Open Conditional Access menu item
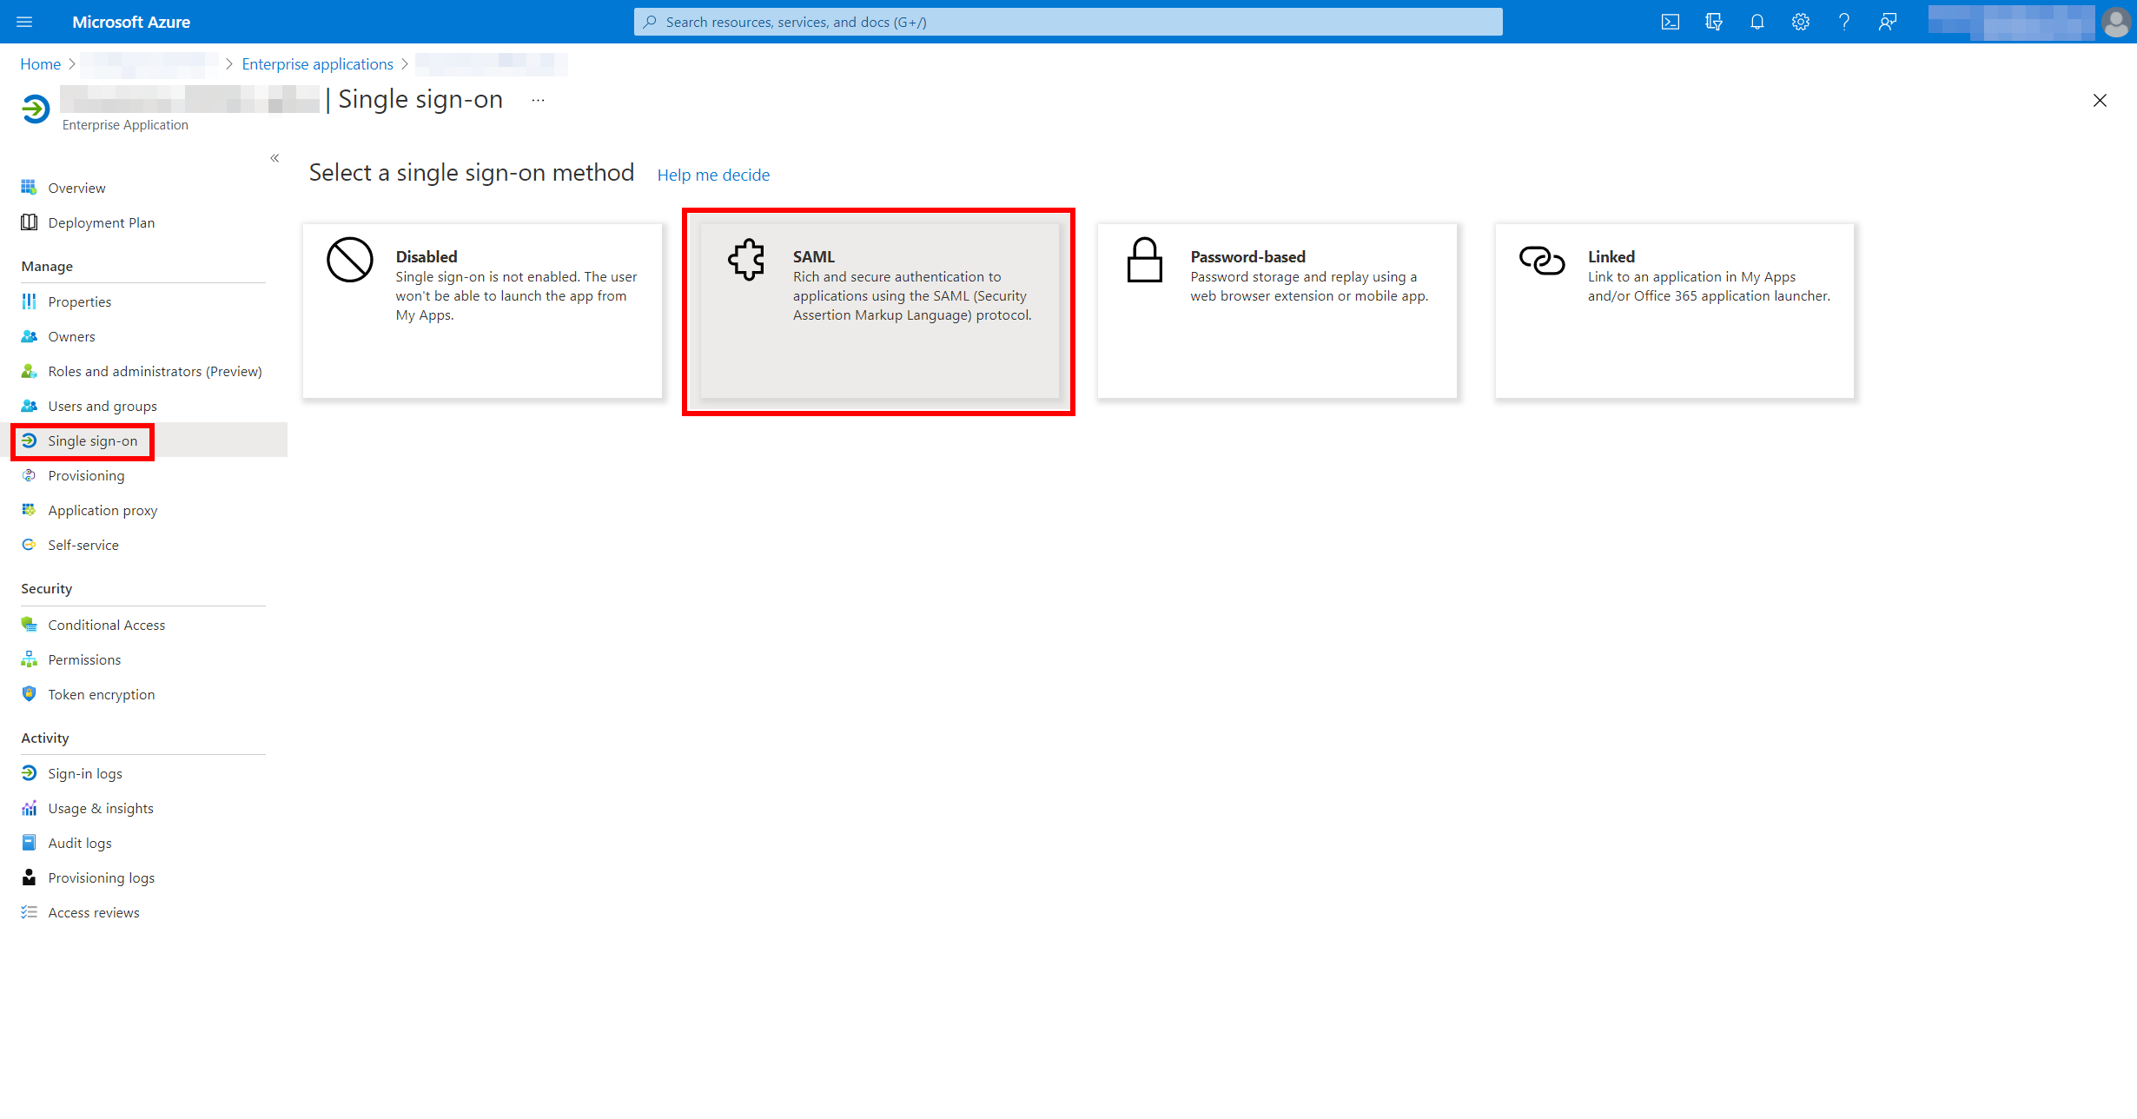This screenshot has width=2137, height=1119. (106, 625)
